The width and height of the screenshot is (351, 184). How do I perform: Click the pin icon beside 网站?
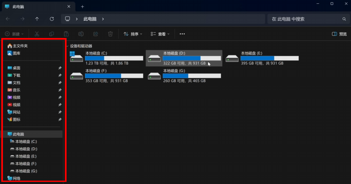point(60,112)
